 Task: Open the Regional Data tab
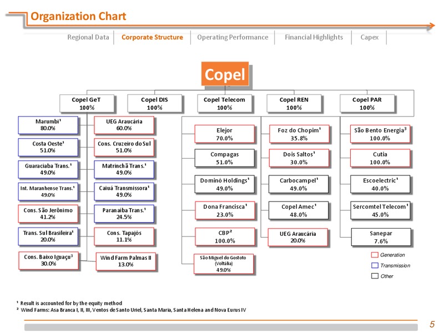pyautogui.click(x=88, y=37)
